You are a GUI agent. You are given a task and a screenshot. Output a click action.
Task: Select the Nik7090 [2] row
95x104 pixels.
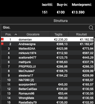[x=47, y=80]
